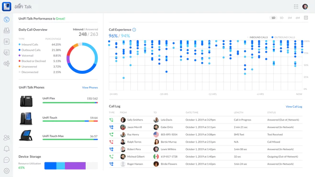Open the phones sidebar icon

(x=6, y=31)
